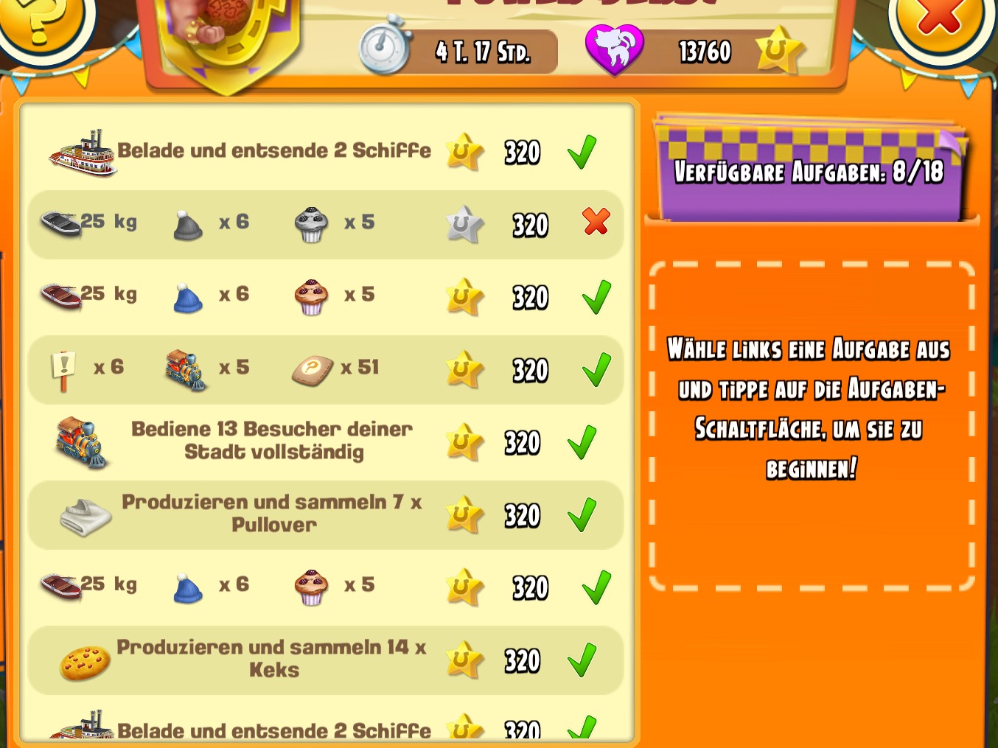
Task: Select the train icon in visitor task
Action: [x=81, y=442]
